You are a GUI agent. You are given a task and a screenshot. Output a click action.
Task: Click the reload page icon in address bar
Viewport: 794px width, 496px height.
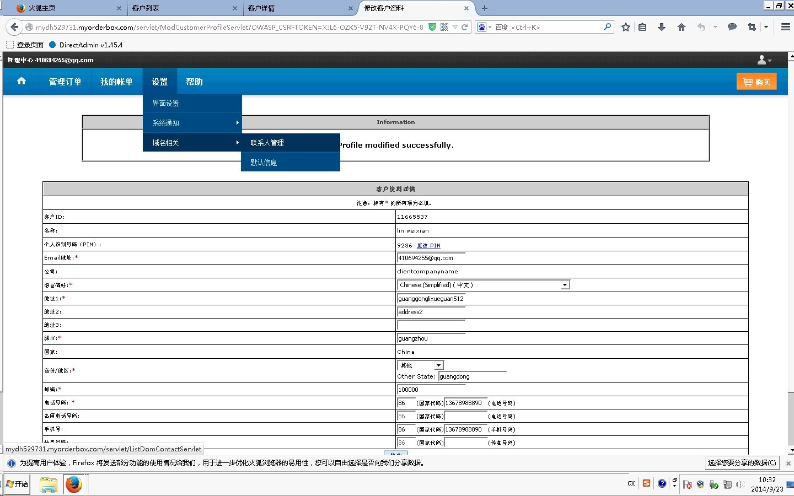click(x=465, y=27)
